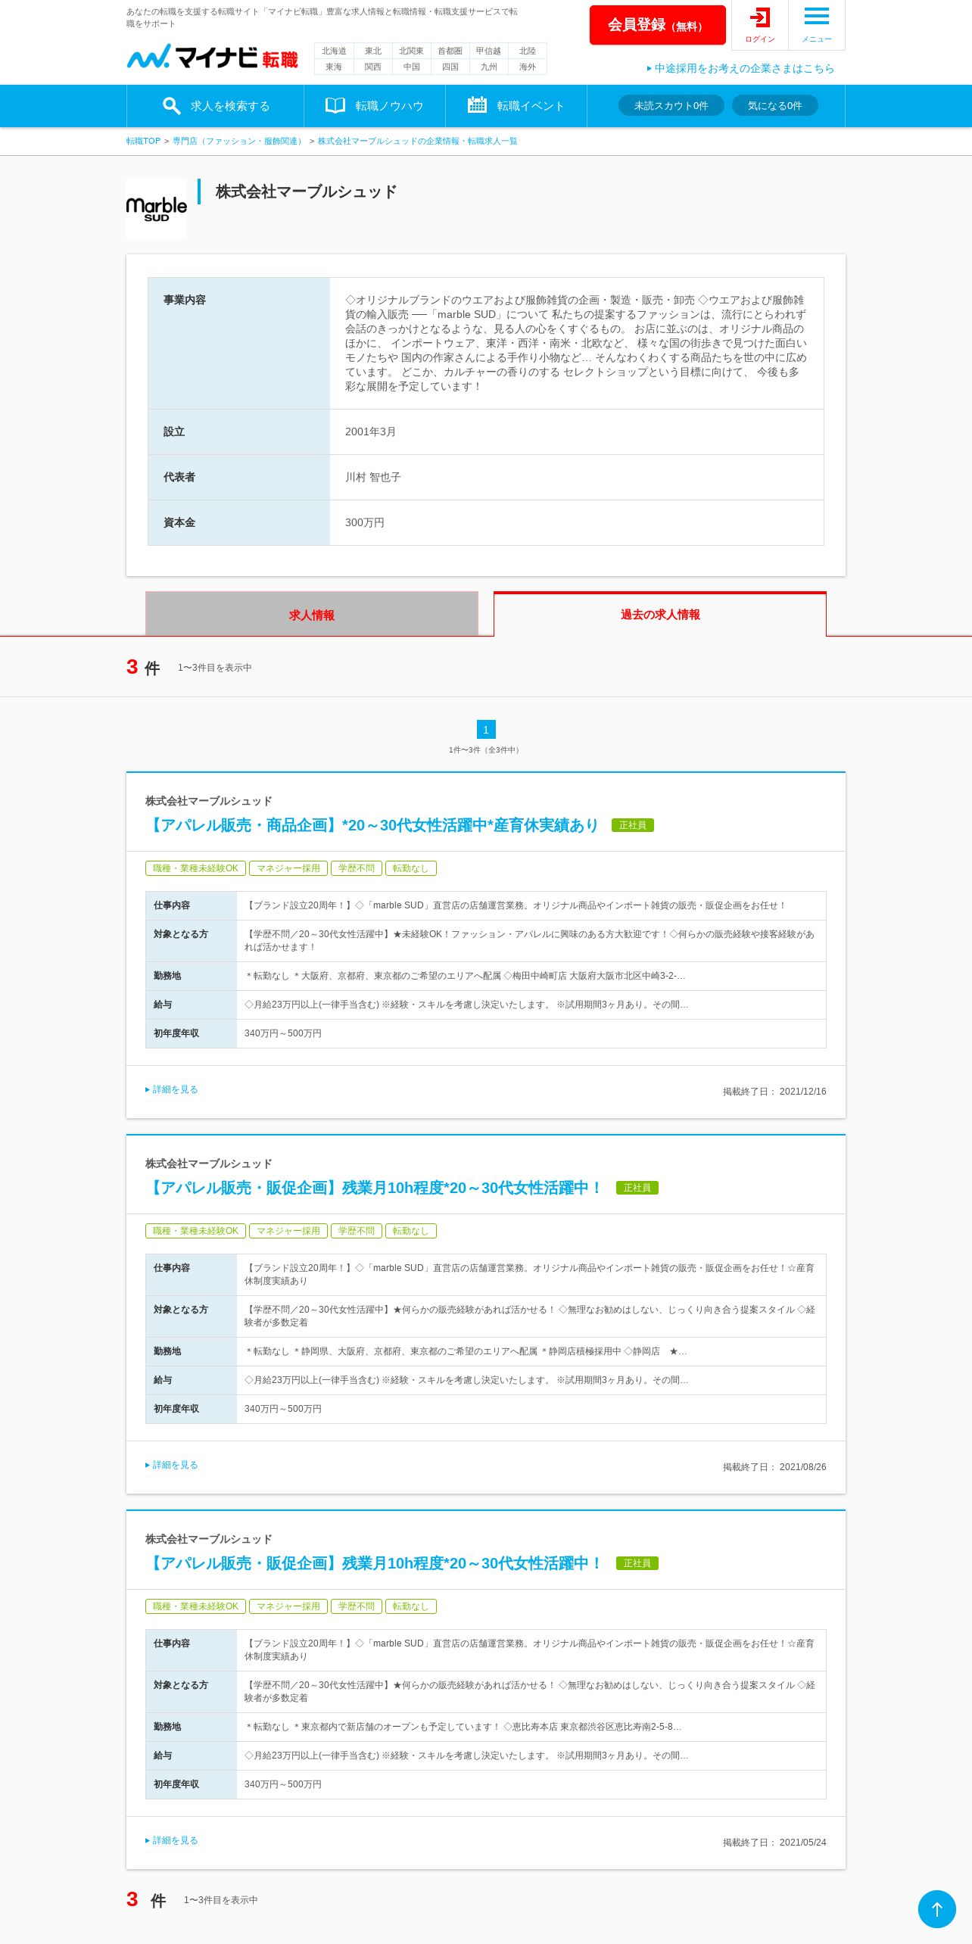Select 九州 region link
Viewport: 972px width, 1944px height.
pyautogui.click(x=488, y=67)
